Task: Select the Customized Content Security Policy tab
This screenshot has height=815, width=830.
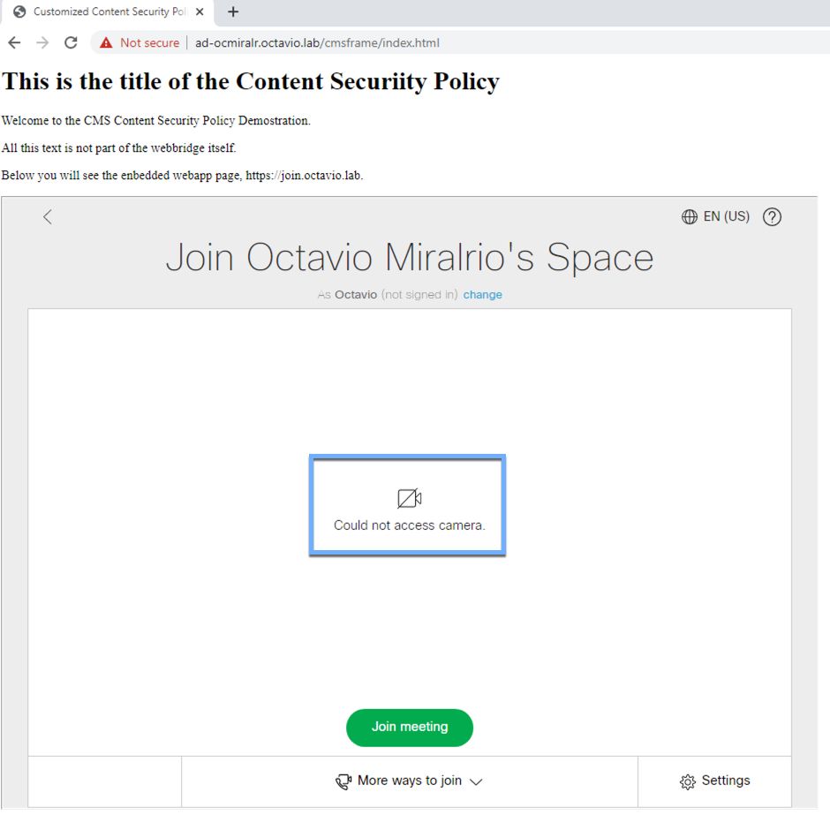Action: [x=108, y=12]
